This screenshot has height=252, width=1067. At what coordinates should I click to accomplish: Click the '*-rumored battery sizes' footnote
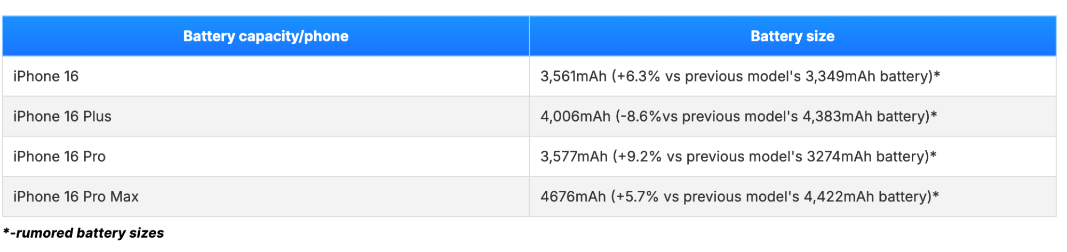(84, 233)
